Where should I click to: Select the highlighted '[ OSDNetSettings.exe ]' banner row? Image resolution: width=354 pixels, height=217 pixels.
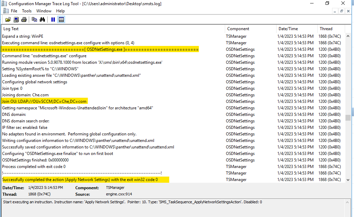(x=173, y=49)
